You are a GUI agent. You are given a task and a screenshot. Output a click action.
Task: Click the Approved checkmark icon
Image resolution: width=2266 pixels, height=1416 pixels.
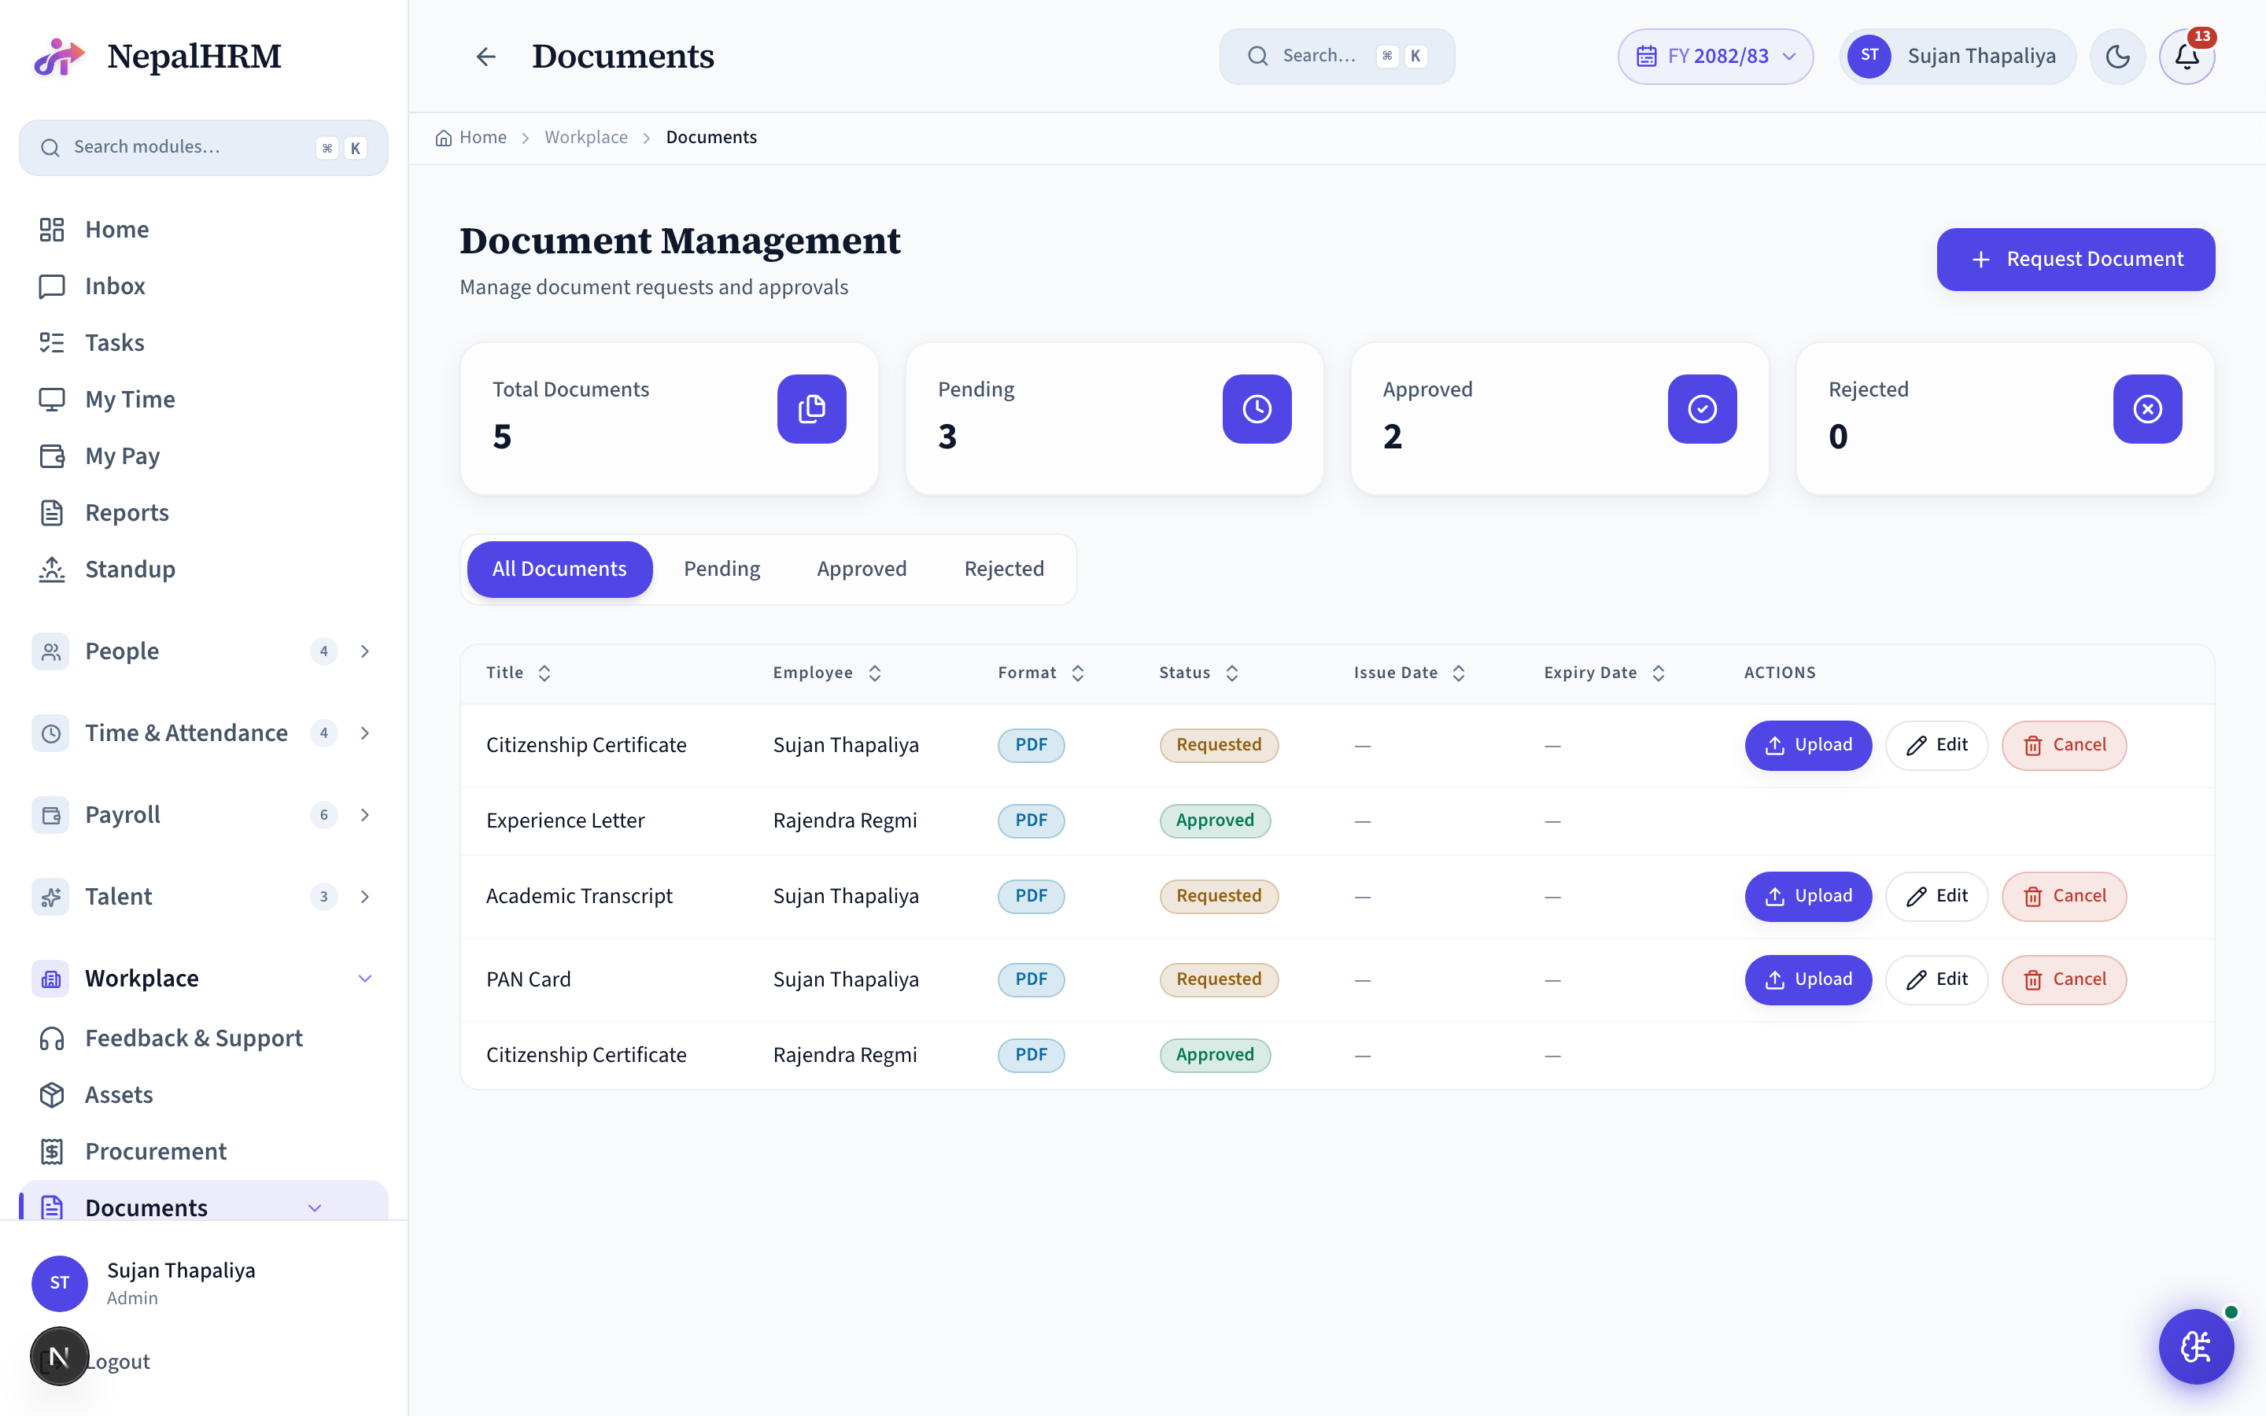click(x=1701, y=409)
